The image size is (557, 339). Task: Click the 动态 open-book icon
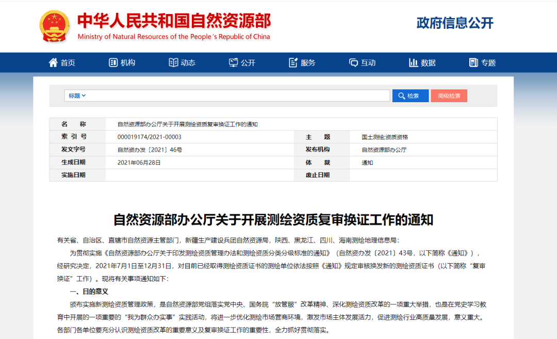173,62
